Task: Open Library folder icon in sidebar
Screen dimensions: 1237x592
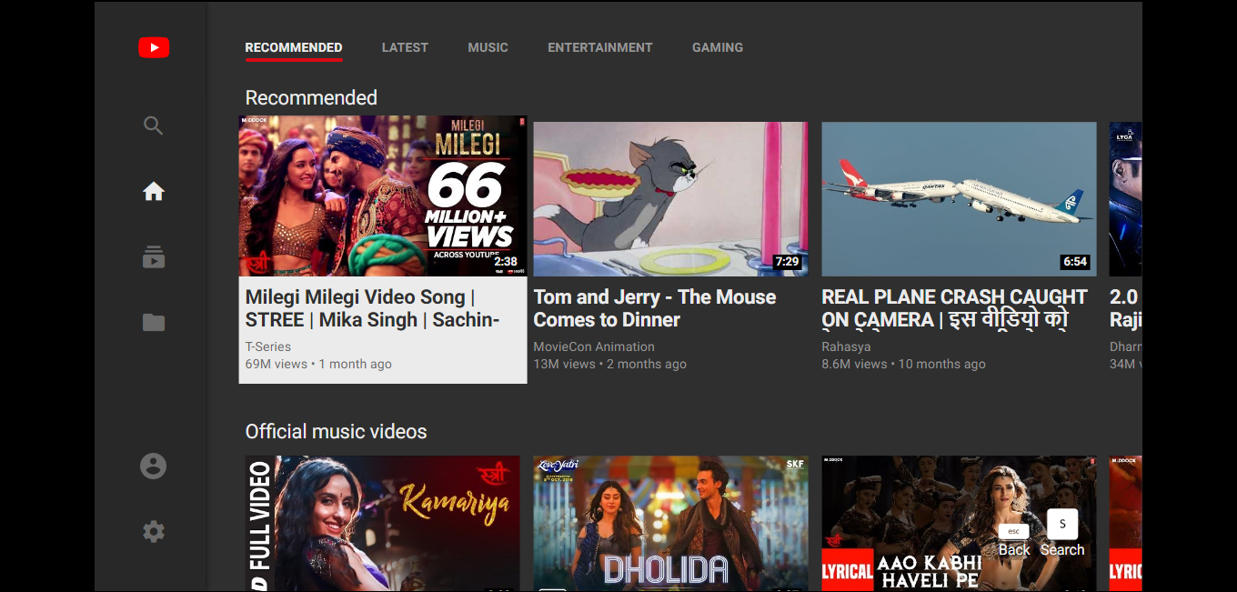Action: pos(154,322)
